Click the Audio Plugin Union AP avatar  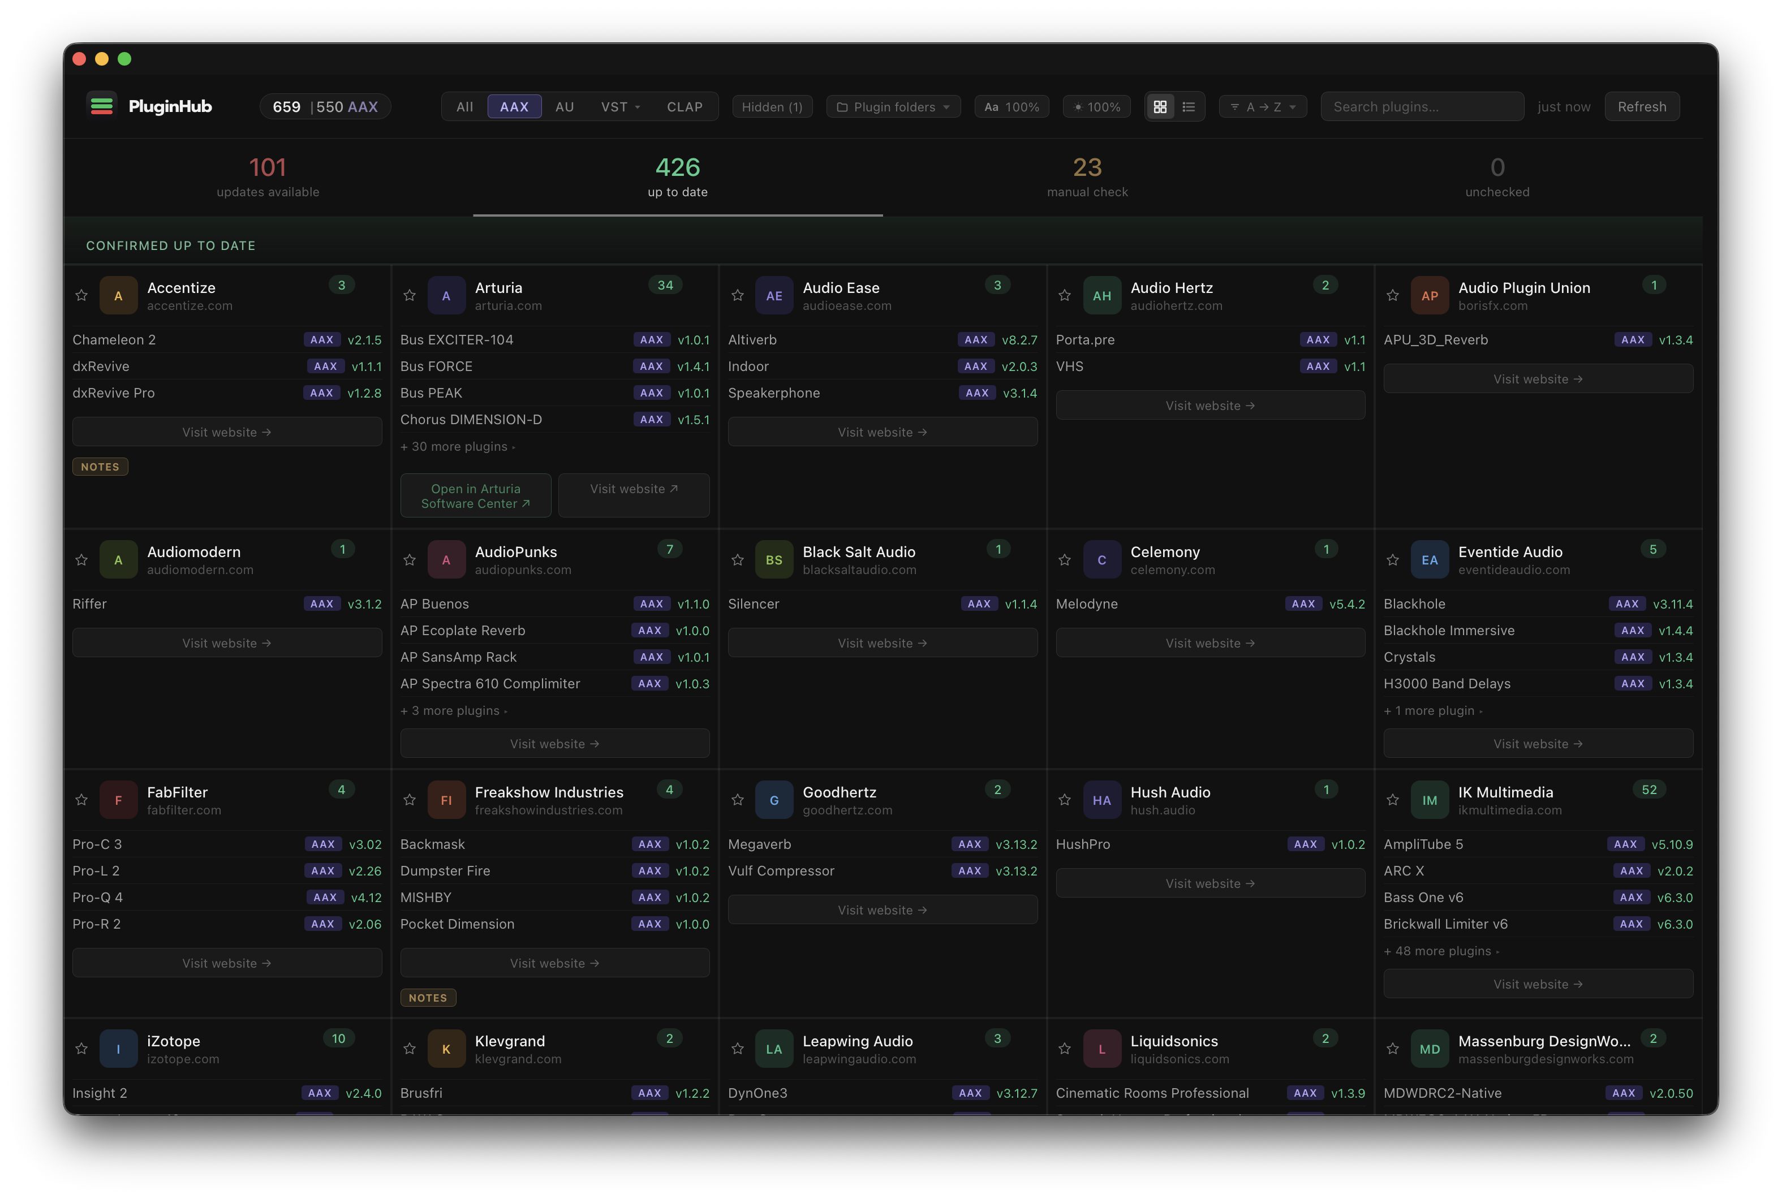tap(1430, 296)
